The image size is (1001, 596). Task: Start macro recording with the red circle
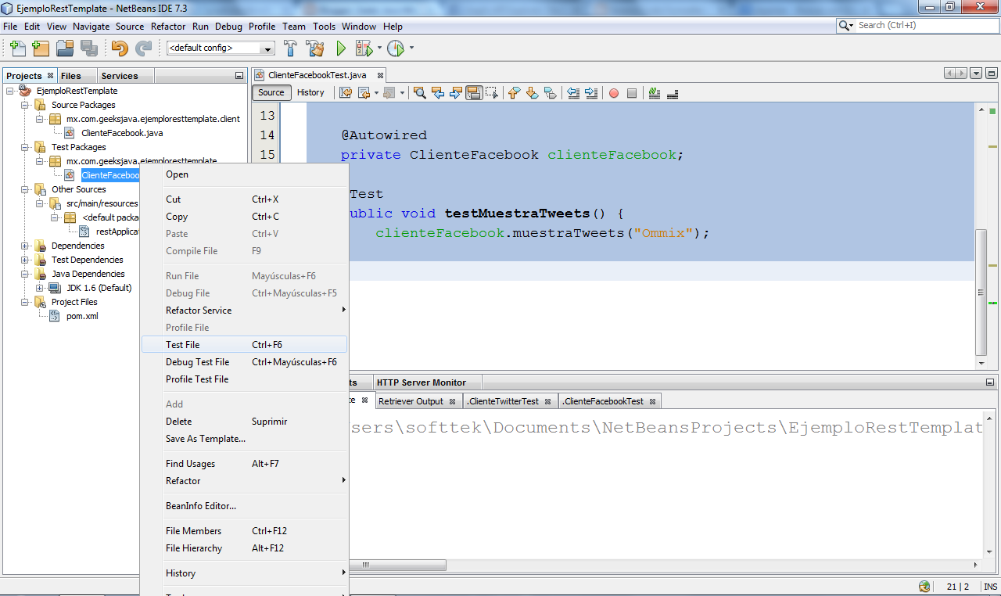click(x=614, y=93)
